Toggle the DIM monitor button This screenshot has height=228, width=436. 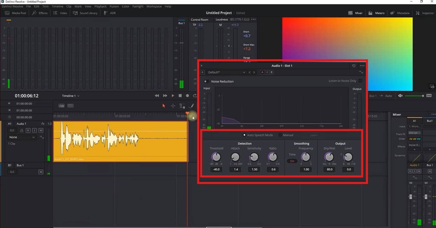point(429,96)
